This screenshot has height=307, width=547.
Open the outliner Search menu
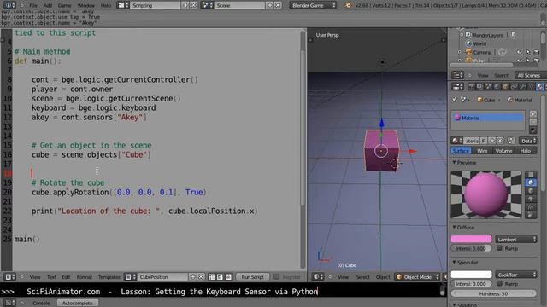[502, 76]
